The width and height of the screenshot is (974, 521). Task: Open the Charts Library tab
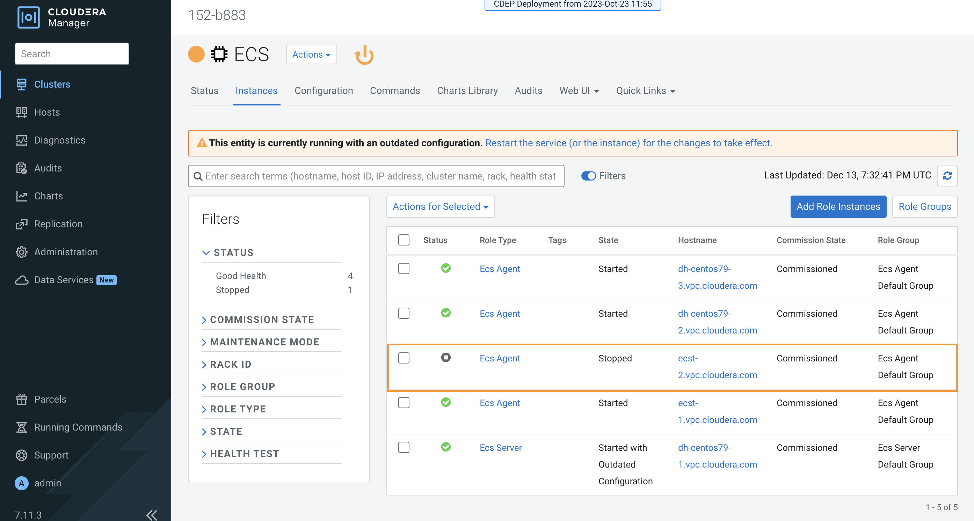(467, 91)
